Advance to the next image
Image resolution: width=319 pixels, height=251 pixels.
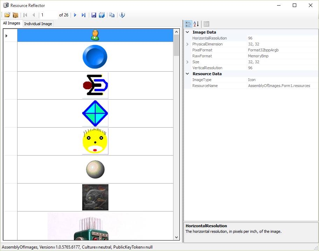pyautogui.click(x=75, y=15)
